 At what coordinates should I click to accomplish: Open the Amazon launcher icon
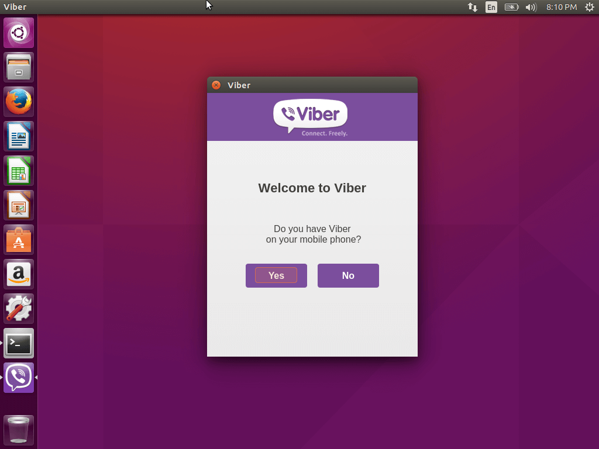[x=19, y=274]
